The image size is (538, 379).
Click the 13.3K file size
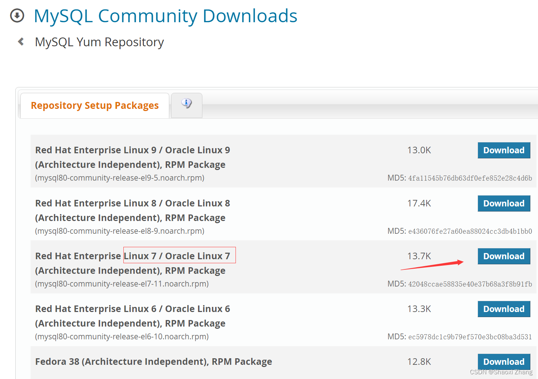[419, 309]
